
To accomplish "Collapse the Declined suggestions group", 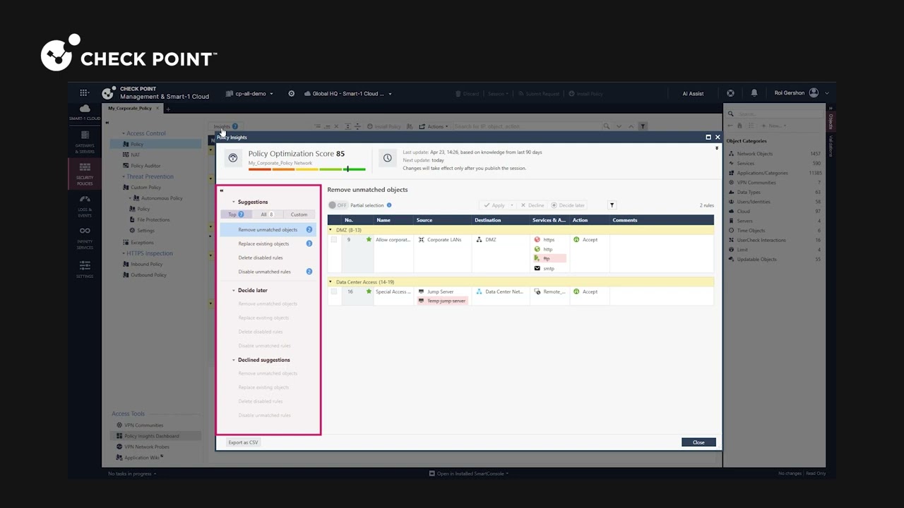I will [234, 360].
